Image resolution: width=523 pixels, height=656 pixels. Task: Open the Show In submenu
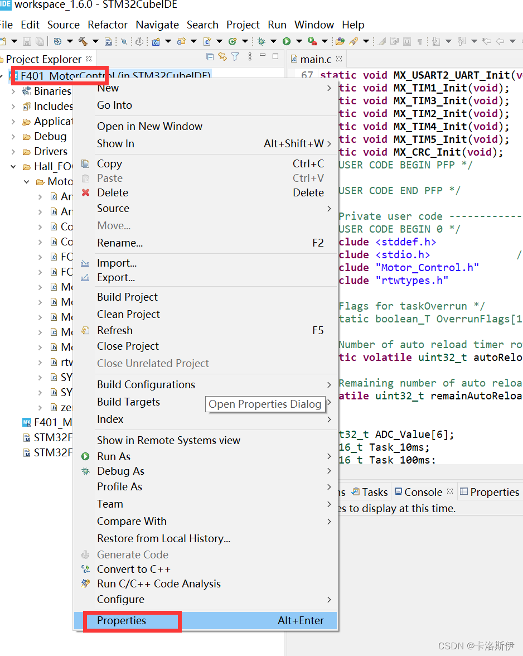205,143
